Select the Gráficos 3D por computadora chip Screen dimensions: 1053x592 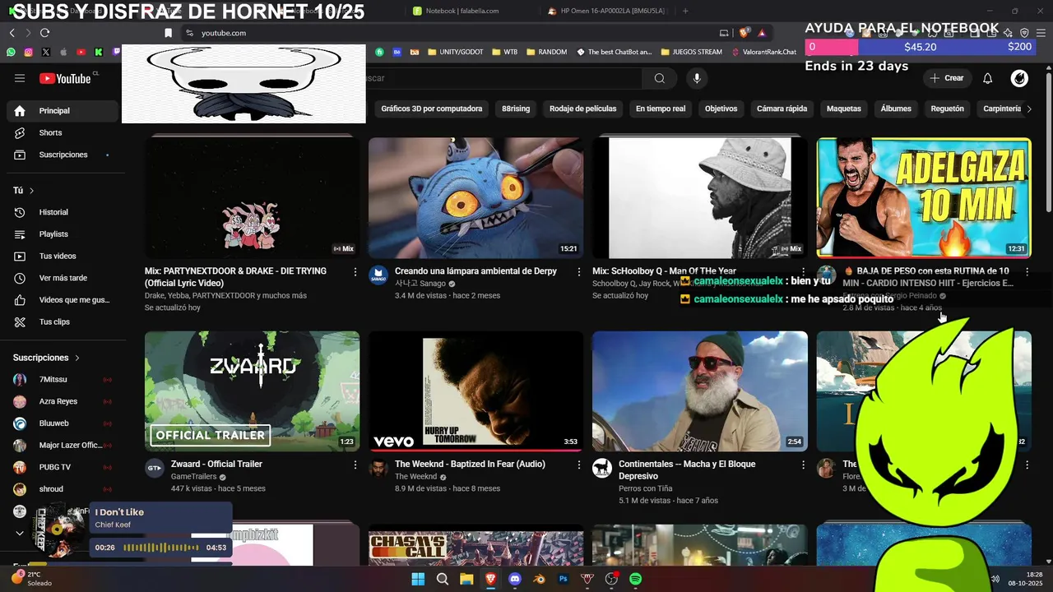coord(432,109)
